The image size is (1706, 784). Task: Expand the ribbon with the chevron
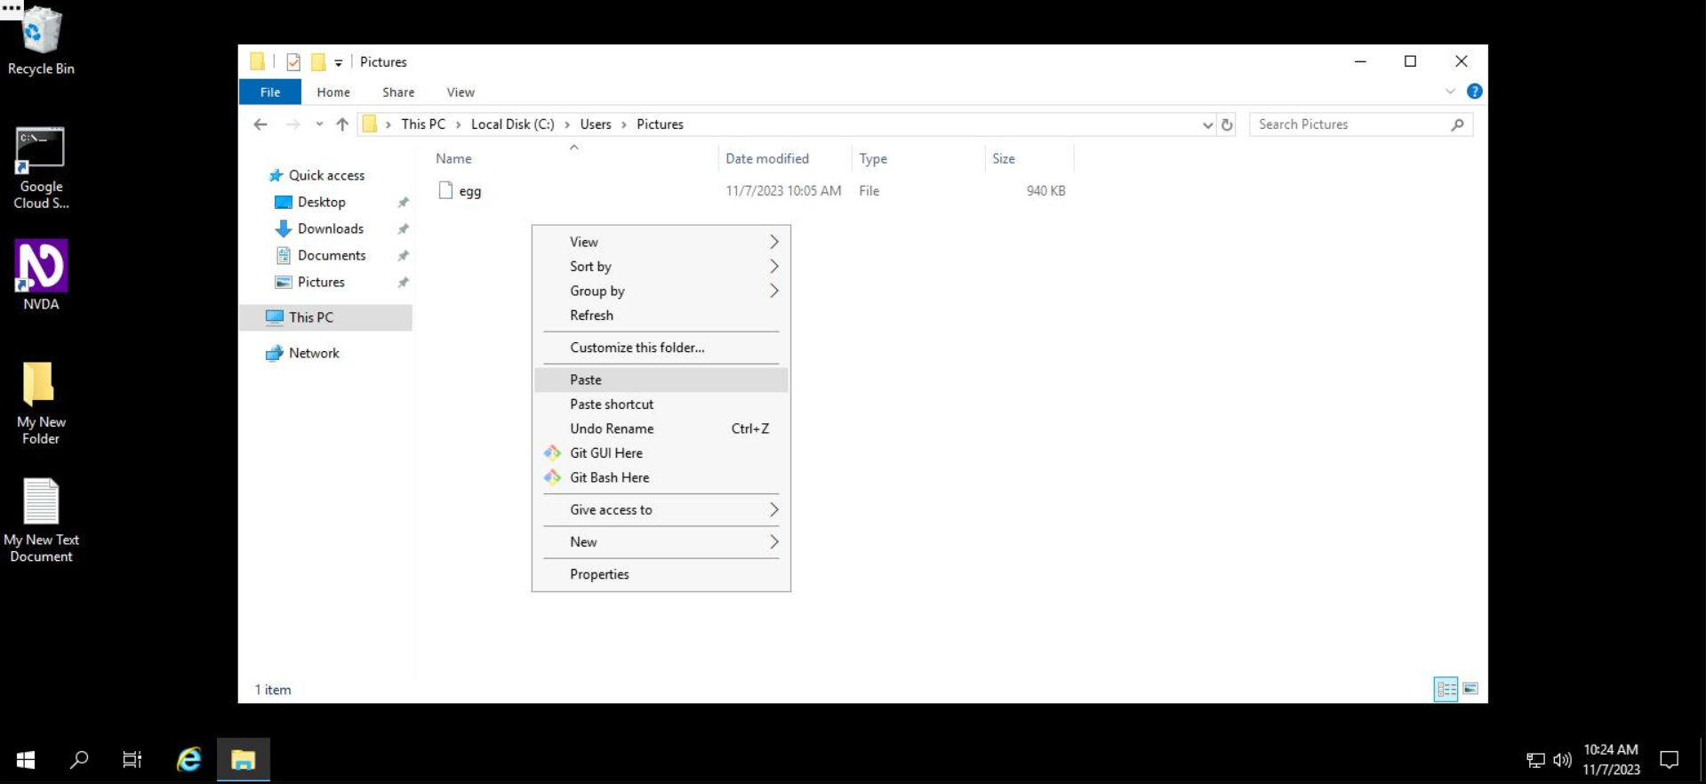tap(1450, 92)
